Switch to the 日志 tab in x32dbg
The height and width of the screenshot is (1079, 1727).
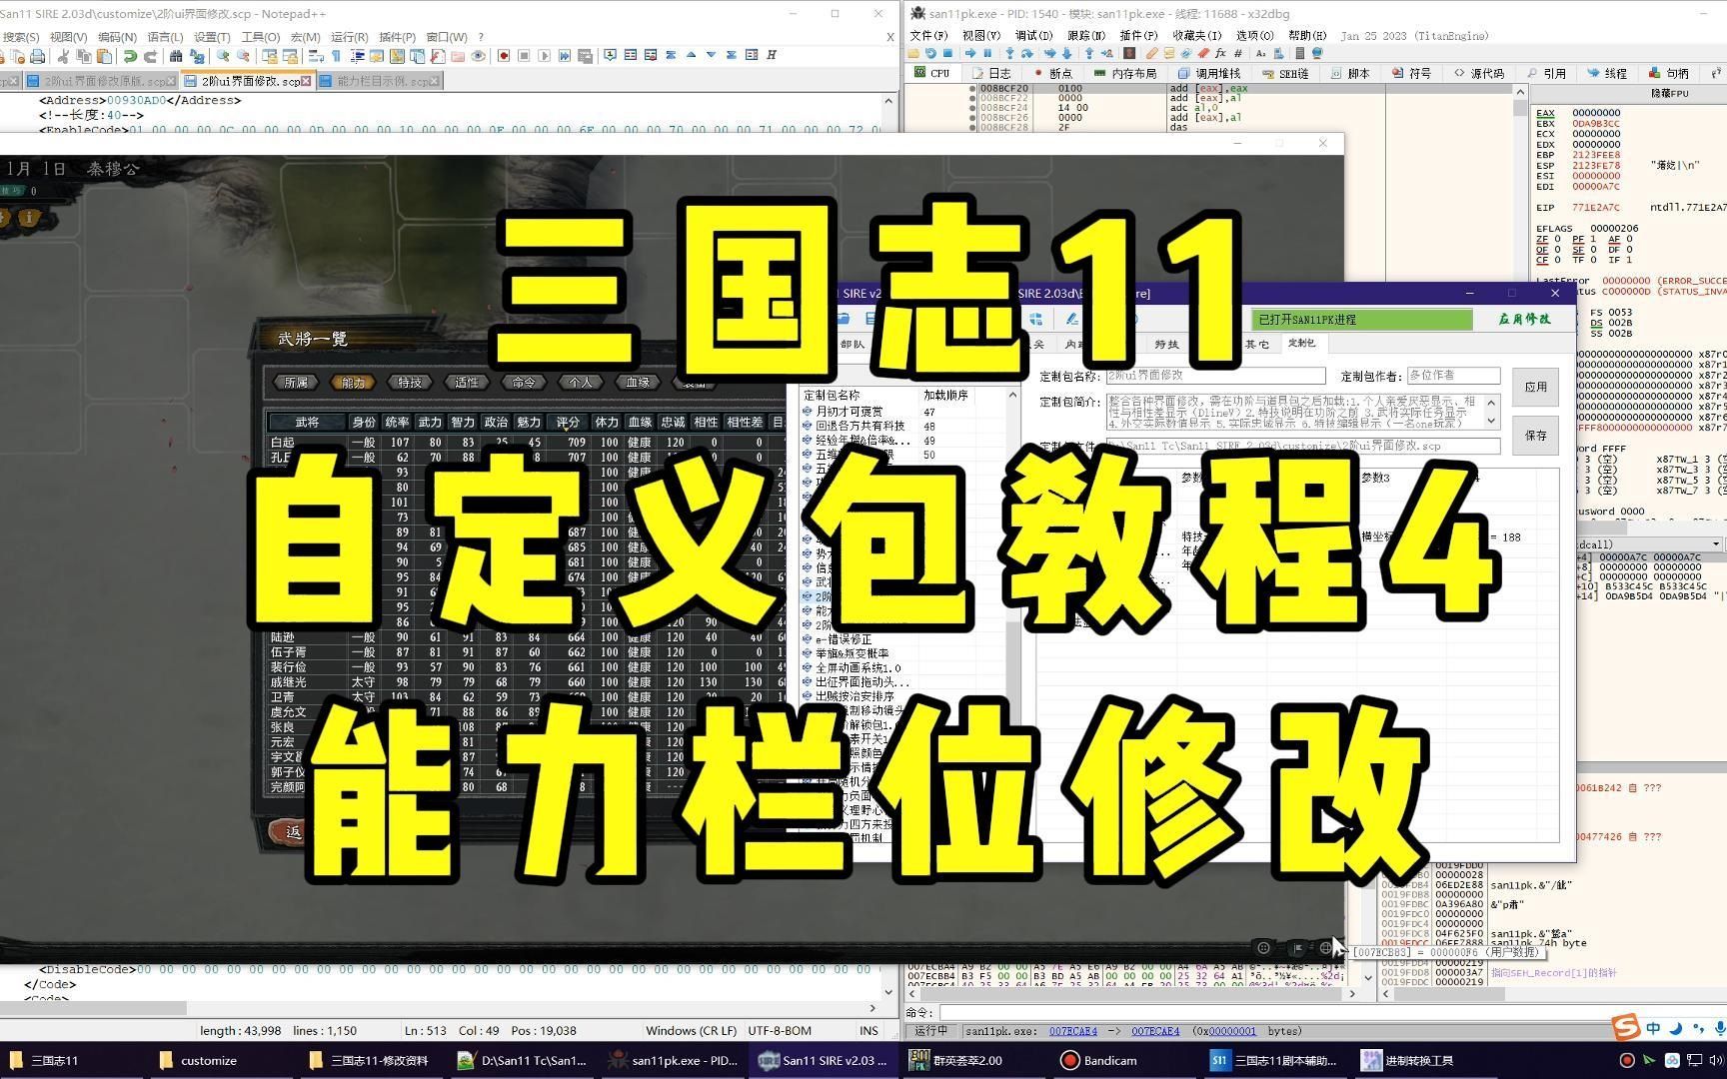point(991,73)
